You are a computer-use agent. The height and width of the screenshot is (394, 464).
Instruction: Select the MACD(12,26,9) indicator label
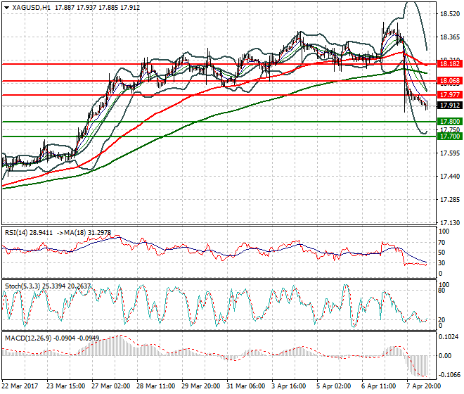(x=28, y=338)
